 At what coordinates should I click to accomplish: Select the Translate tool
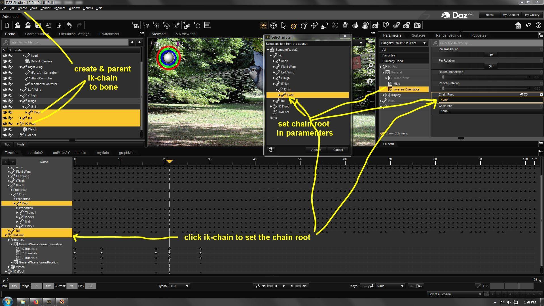314,26
